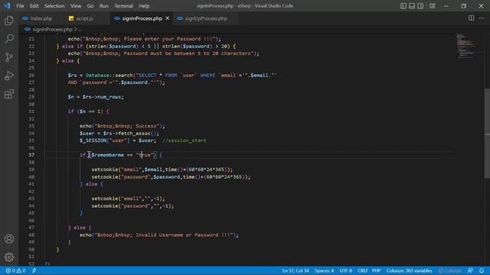Open the Terminal menu
The width and height of the screenshot is (490, 275).
tap(123, 6)
